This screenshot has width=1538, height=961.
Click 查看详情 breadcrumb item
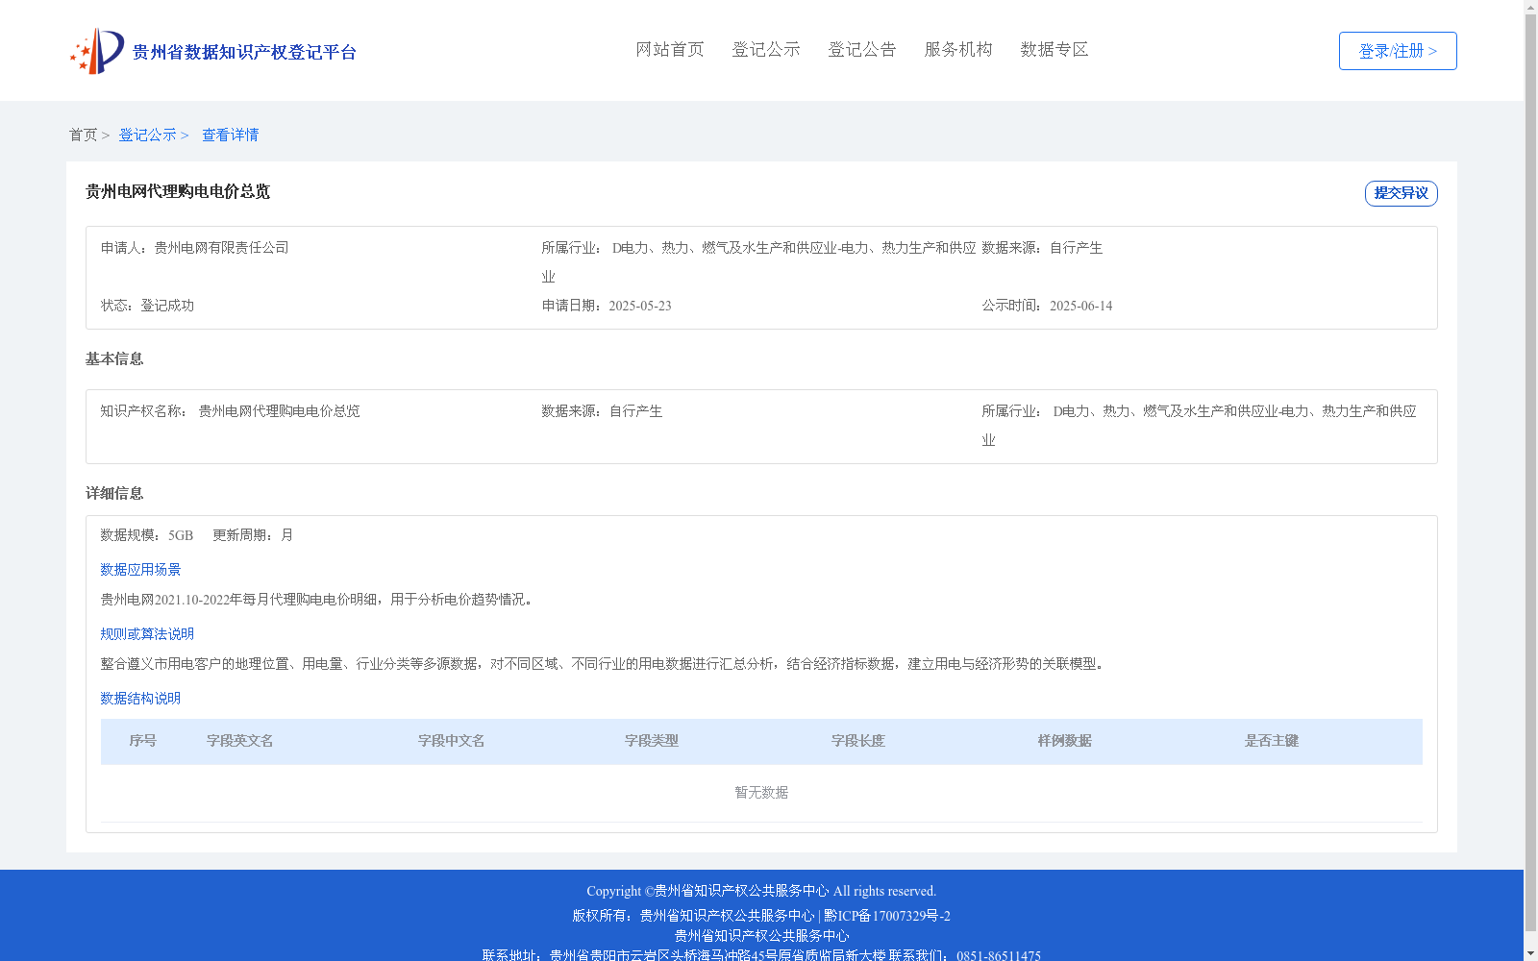[x=230, y=135]
